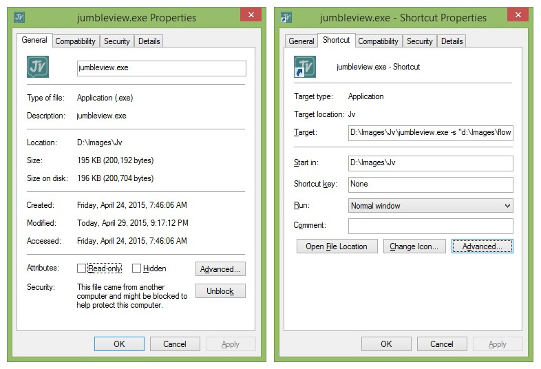Close the Shortcut Properties window
The image size is (541, 369).
[x=518, y=15]
